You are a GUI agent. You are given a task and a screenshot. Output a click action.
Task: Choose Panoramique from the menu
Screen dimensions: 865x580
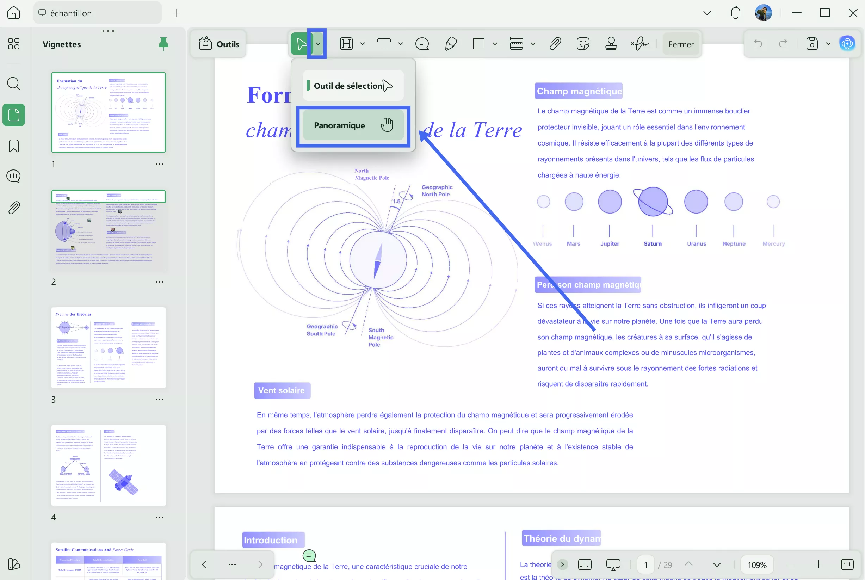click(x=353, y=125)
